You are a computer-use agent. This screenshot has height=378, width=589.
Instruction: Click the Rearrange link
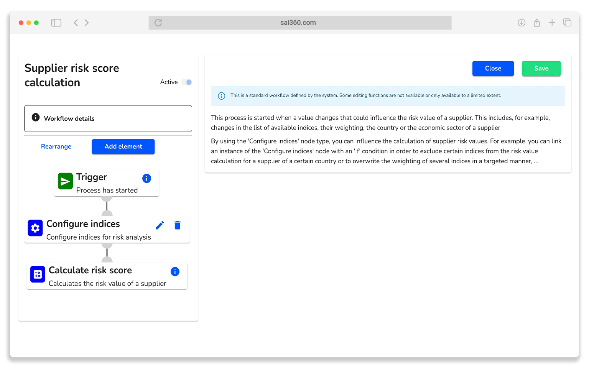coord(56,146)
